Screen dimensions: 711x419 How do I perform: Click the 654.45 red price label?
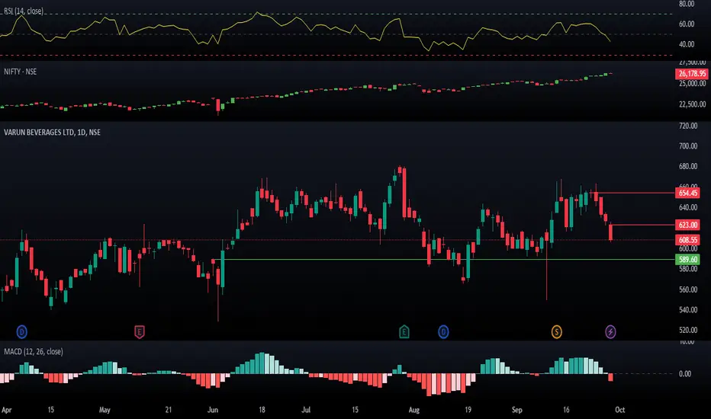point(688,193)
